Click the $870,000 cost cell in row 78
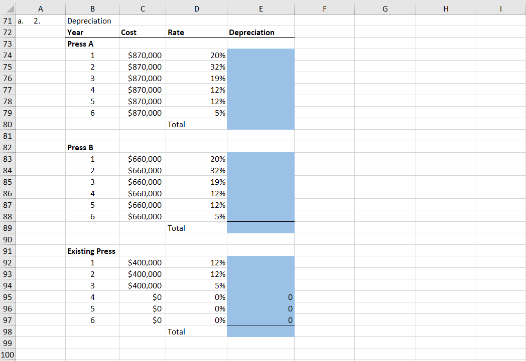 click(x=143, y=101)
